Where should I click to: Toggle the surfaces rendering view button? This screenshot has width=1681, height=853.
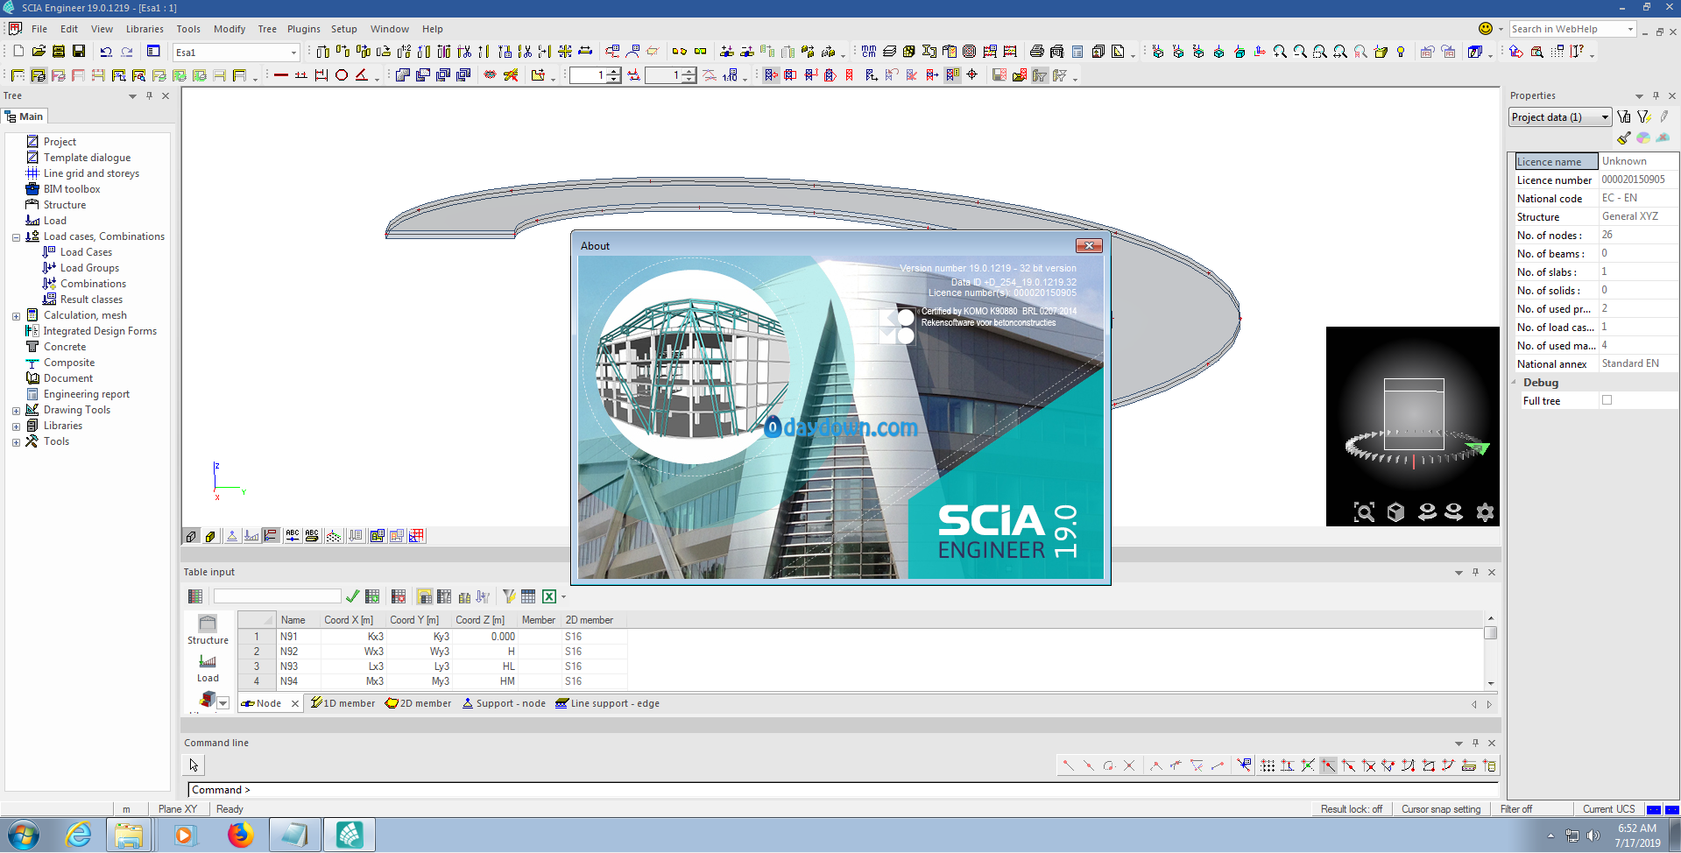[x=191, y=536]
